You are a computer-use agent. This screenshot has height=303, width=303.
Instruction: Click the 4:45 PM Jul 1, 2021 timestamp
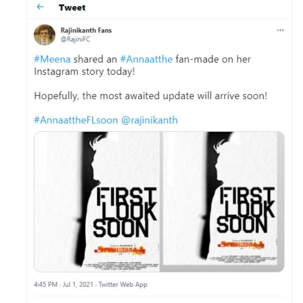click(64, 284)
